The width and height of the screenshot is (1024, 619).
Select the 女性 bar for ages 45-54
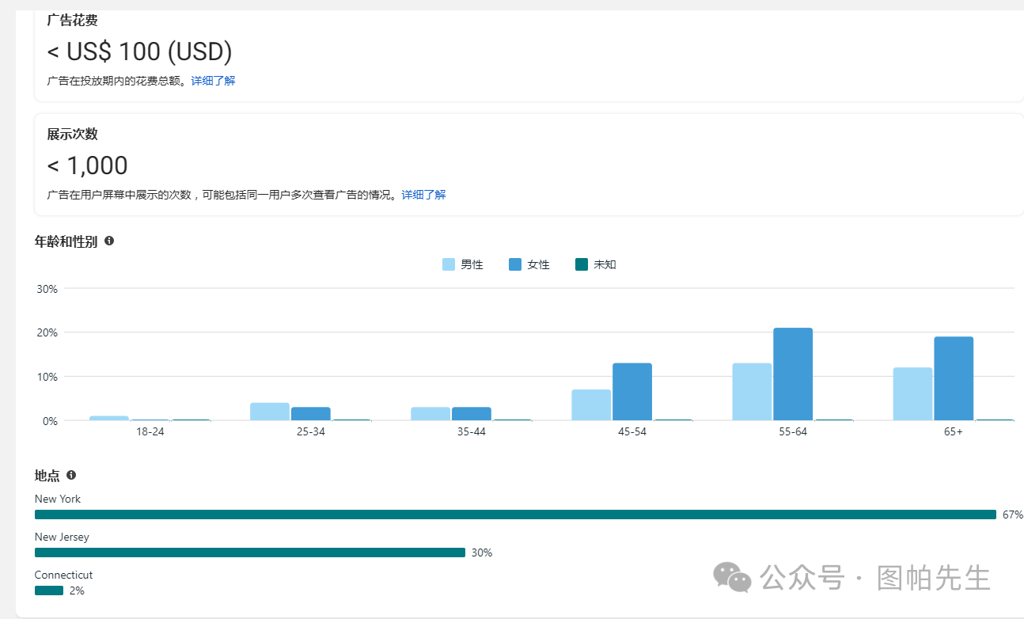click(632, 392)
